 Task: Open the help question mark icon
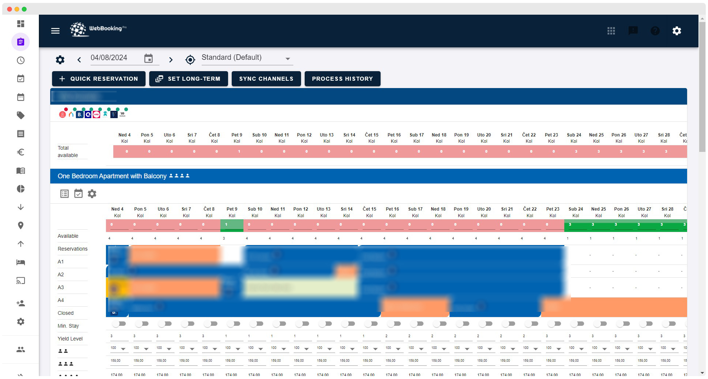point(655,31)
